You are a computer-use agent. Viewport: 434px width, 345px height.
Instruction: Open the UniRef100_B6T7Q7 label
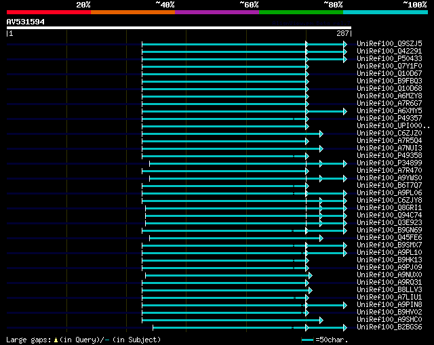click(389, 185)
